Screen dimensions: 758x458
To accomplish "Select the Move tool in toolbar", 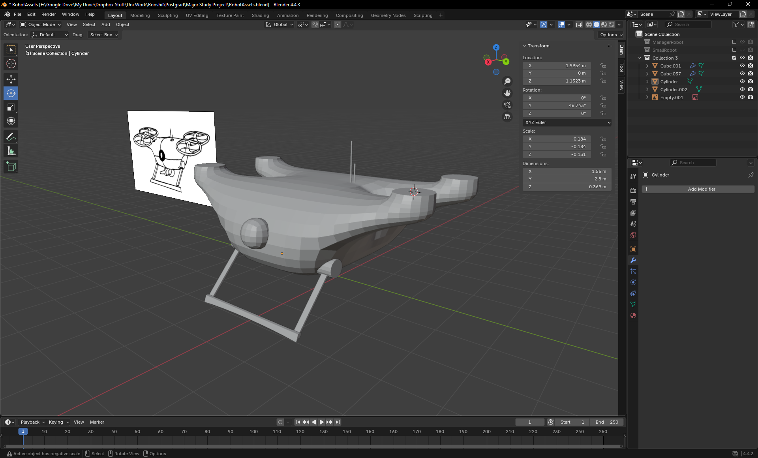I will [11, 79].
